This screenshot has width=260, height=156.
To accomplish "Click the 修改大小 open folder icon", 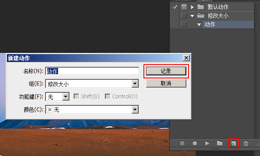I will (201, 16).
